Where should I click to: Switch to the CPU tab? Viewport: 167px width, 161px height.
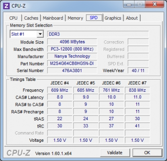[13, 18]
